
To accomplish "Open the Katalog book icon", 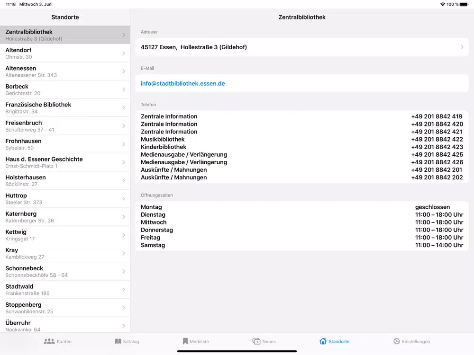I will 118,341.
